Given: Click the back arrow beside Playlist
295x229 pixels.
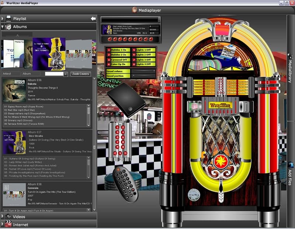Looking at the screenshot, I should 93,18.
